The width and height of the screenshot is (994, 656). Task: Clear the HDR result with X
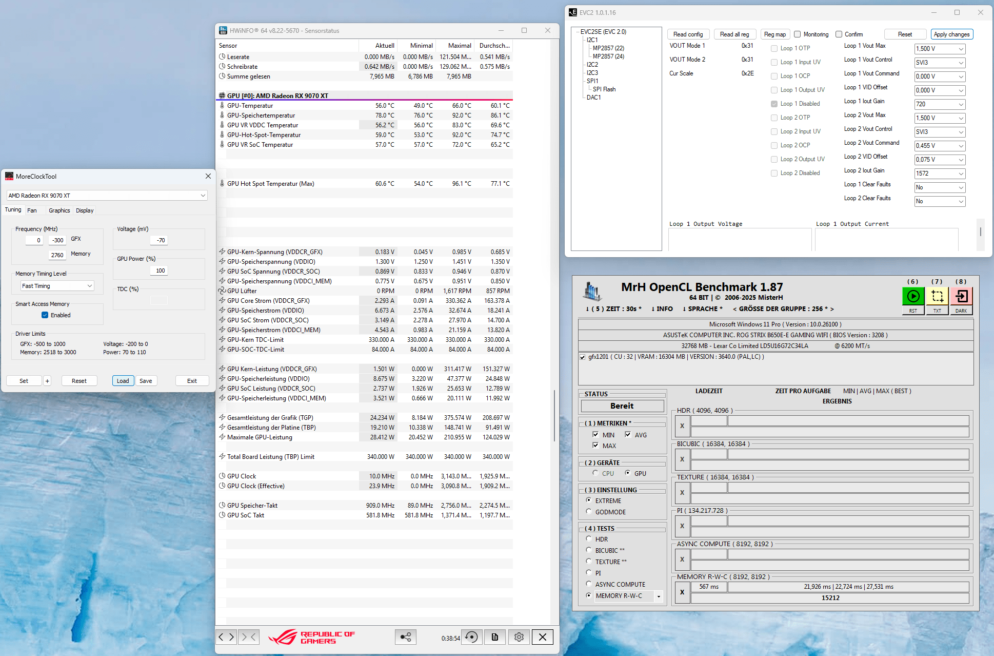point(682,426)
